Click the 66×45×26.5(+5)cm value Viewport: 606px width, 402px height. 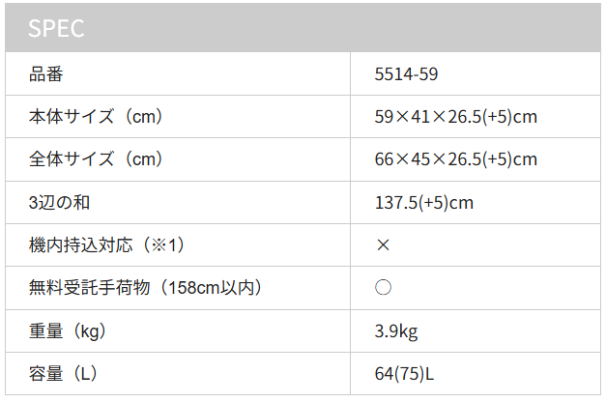pyautogui.click(x=456, y=159)
